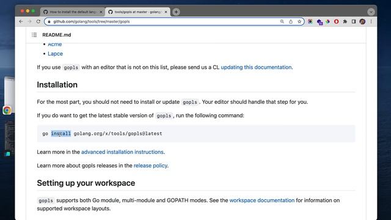Click 'golang.org/x/tools/gopls@latest' in the code block
The width and height of the screenshot is (391, 220).
118,133
